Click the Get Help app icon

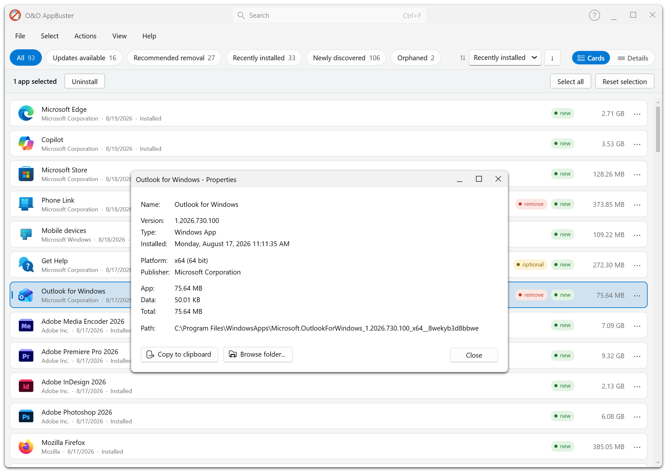(x=26, y=265)
